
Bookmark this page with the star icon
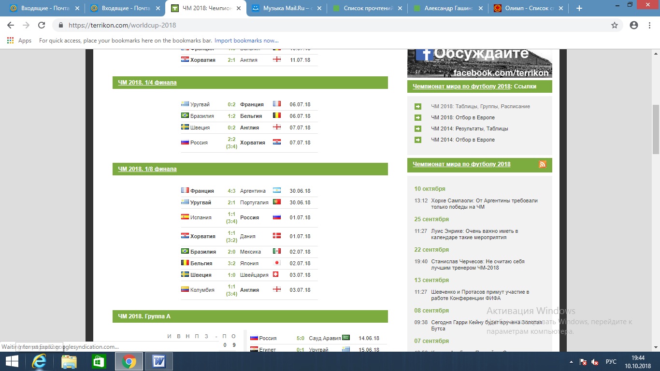(615, 26)
